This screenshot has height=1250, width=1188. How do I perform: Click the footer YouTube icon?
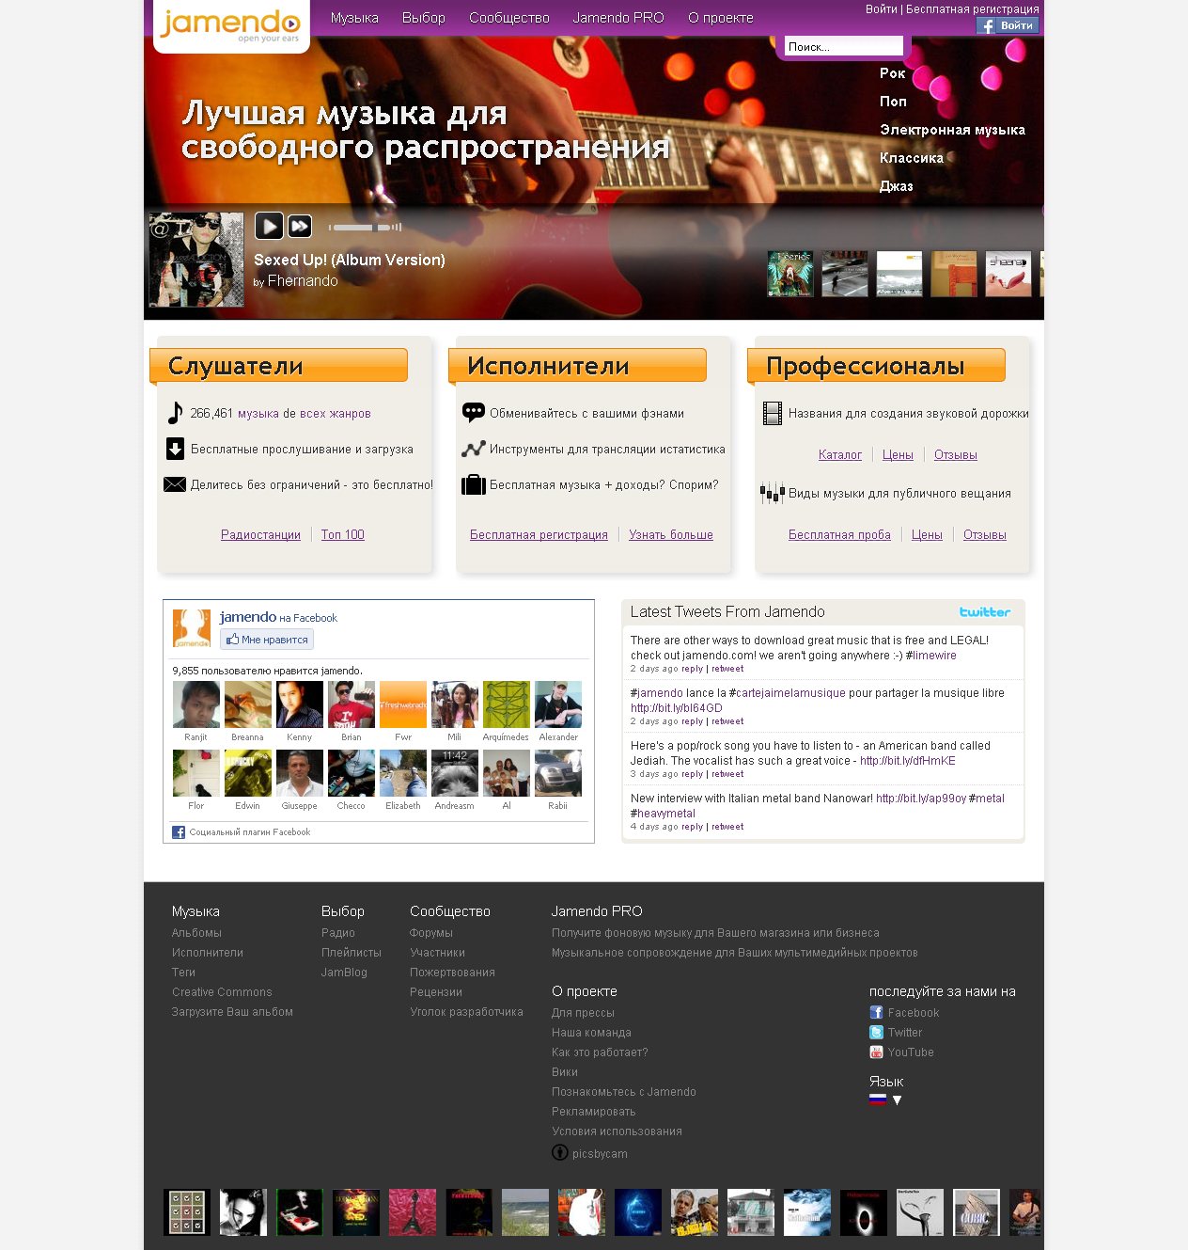(x=876, y=1052)
